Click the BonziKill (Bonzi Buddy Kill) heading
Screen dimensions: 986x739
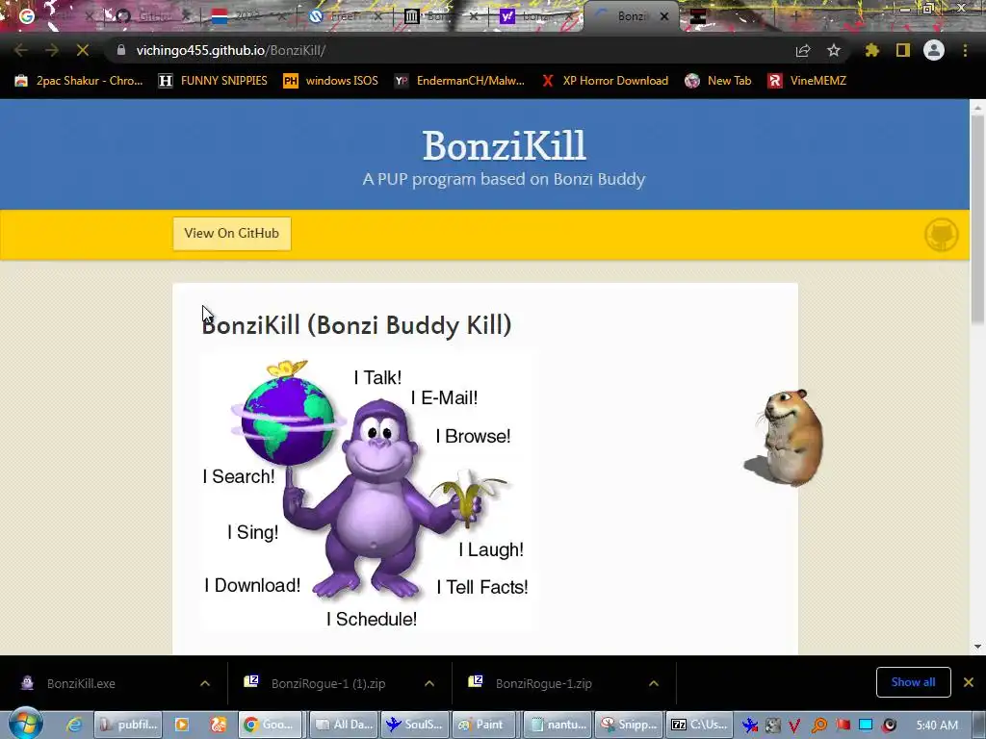pos(356,325)
